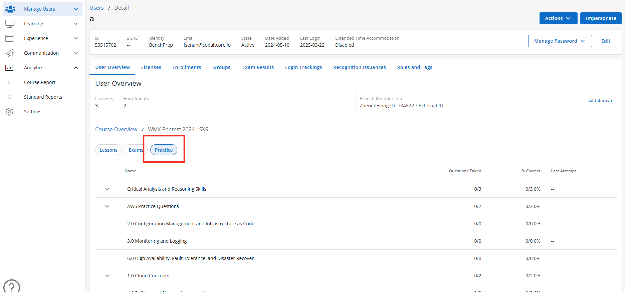This screenshot has height=292, width=625.
Task: Click the Impersonate button
Action: click(x=601, y=18)
